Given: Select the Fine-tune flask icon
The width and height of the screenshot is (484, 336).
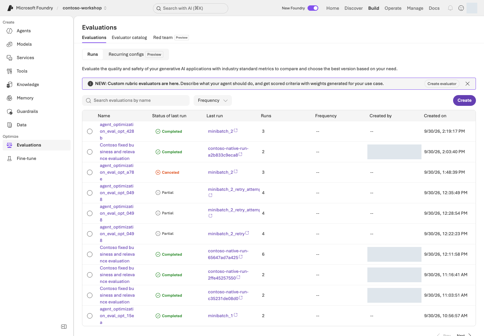Looking at the screenshot, I should pos(9,159).
